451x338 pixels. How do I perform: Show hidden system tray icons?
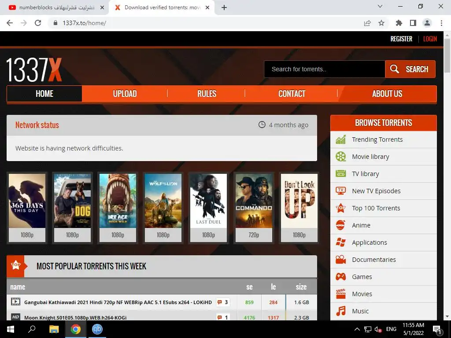point(357,329)
